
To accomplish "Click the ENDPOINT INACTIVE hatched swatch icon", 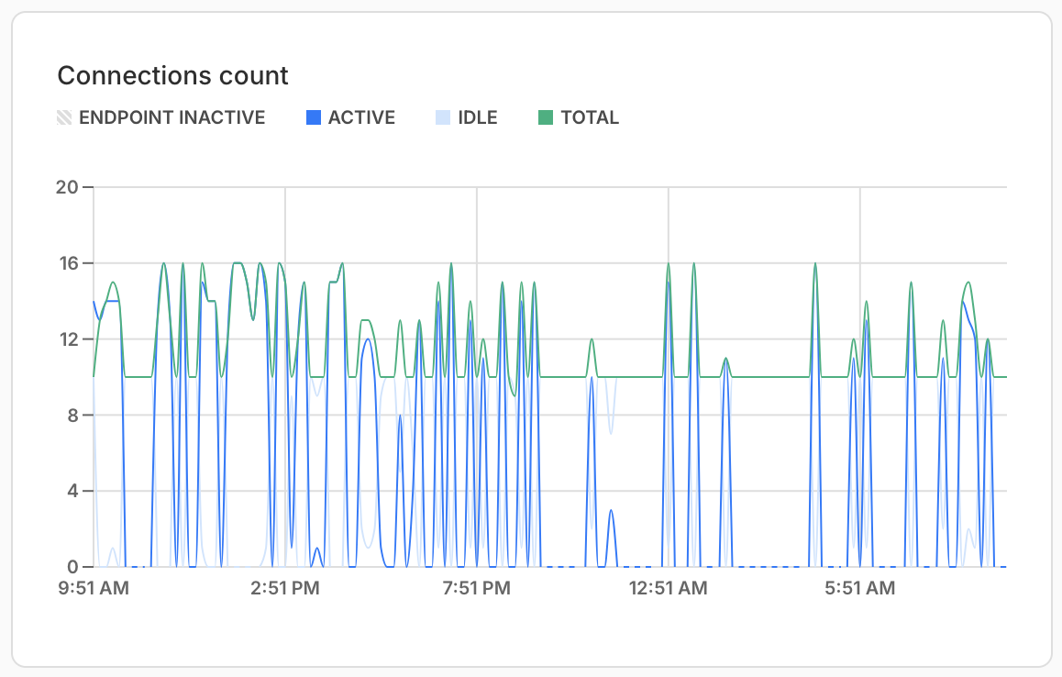I will click(64, 117).
